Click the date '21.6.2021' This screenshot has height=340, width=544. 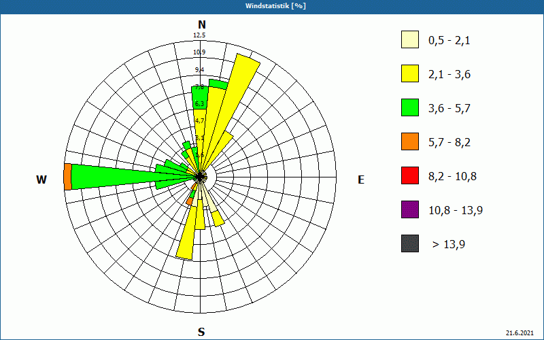click(x=520, y=333)
